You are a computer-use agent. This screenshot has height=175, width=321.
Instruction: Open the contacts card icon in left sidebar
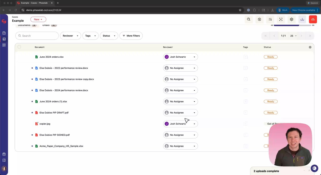click(x=4, y=39)
